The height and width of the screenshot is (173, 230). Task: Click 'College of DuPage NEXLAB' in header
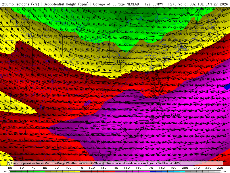(116, 4)
